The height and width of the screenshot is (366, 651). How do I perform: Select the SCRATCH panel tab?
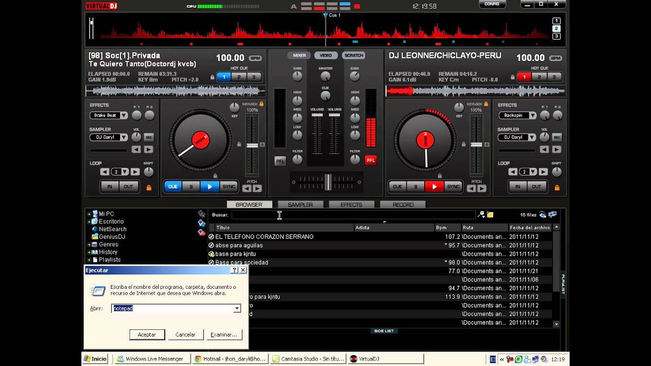point(353,55)
